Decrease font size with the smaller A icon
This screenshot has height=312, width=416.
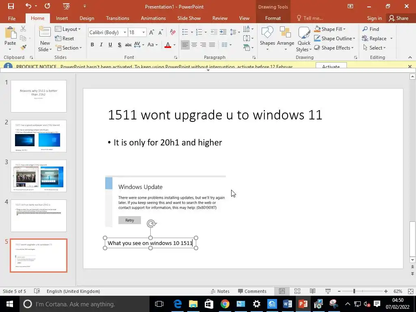click(x=160, y=32)
